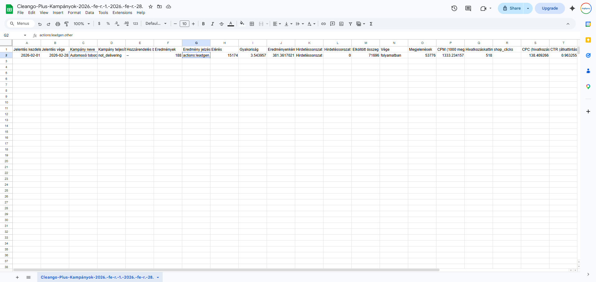This screenshot has width=596, height=282.
Task: Expand the zoom 100% dropdown
Action: point(82,24)
